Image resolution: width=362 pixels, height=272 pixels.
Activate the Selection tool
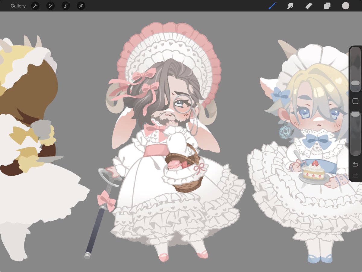click(66, 6)
